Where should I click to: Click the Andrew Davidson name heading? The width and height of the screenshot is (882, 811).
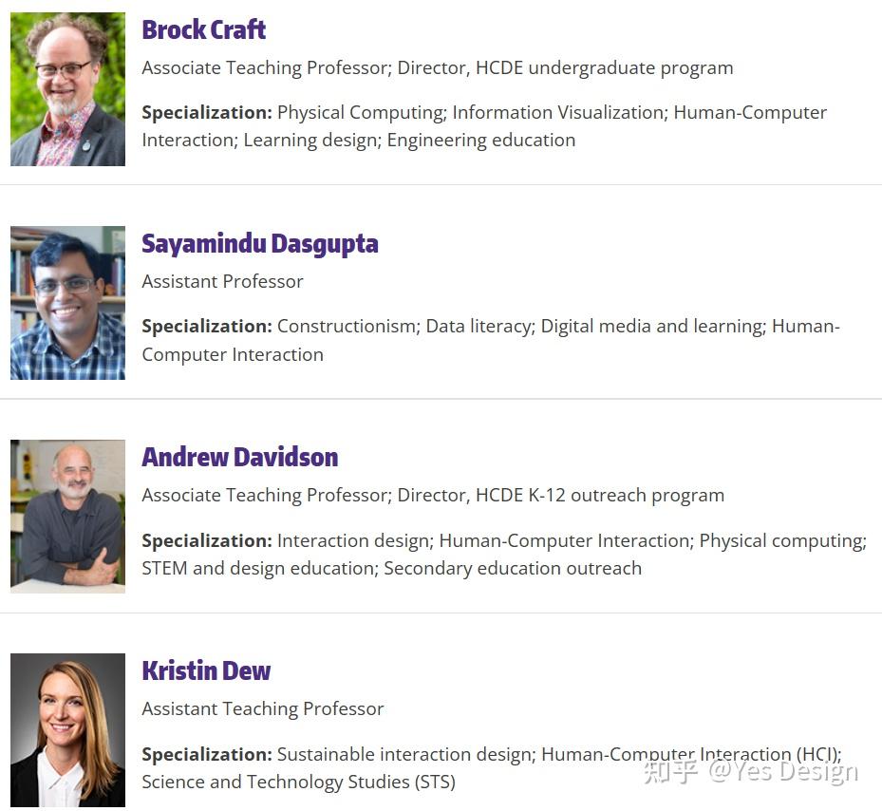pos(239,457)
